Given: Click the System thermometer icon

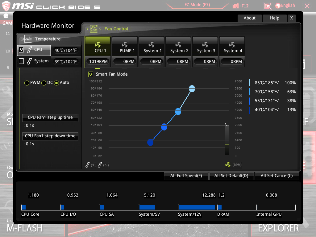Looking at the screenshot, I should [29, 61].
